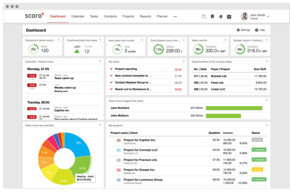Viewport: 292px width, 192px height.
Task: Click folder icon for Project for Captive Inc.
Action: tap(119, 140)
